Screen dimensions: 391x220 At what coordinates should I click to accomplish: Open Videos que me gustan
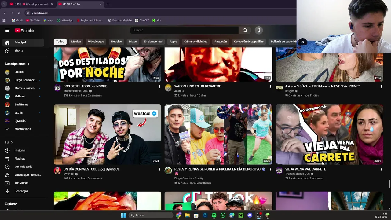pyautogui.click(x=23, y=175)
